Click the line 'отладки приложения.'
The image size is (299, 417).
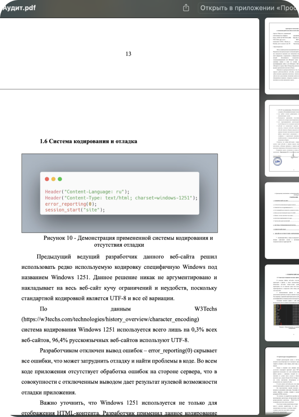48,392
